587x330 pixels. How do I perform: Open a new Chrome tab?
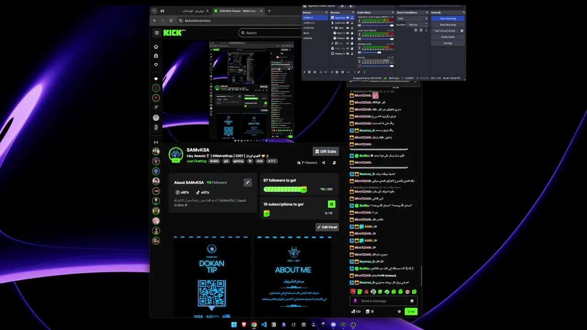point(269,11)
